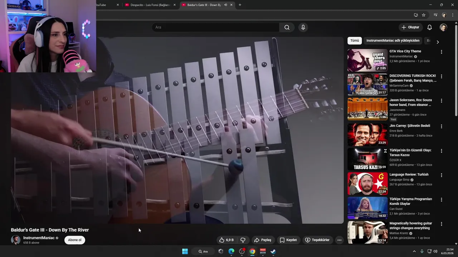Open Chrome media controls icon

coord(435,15)
